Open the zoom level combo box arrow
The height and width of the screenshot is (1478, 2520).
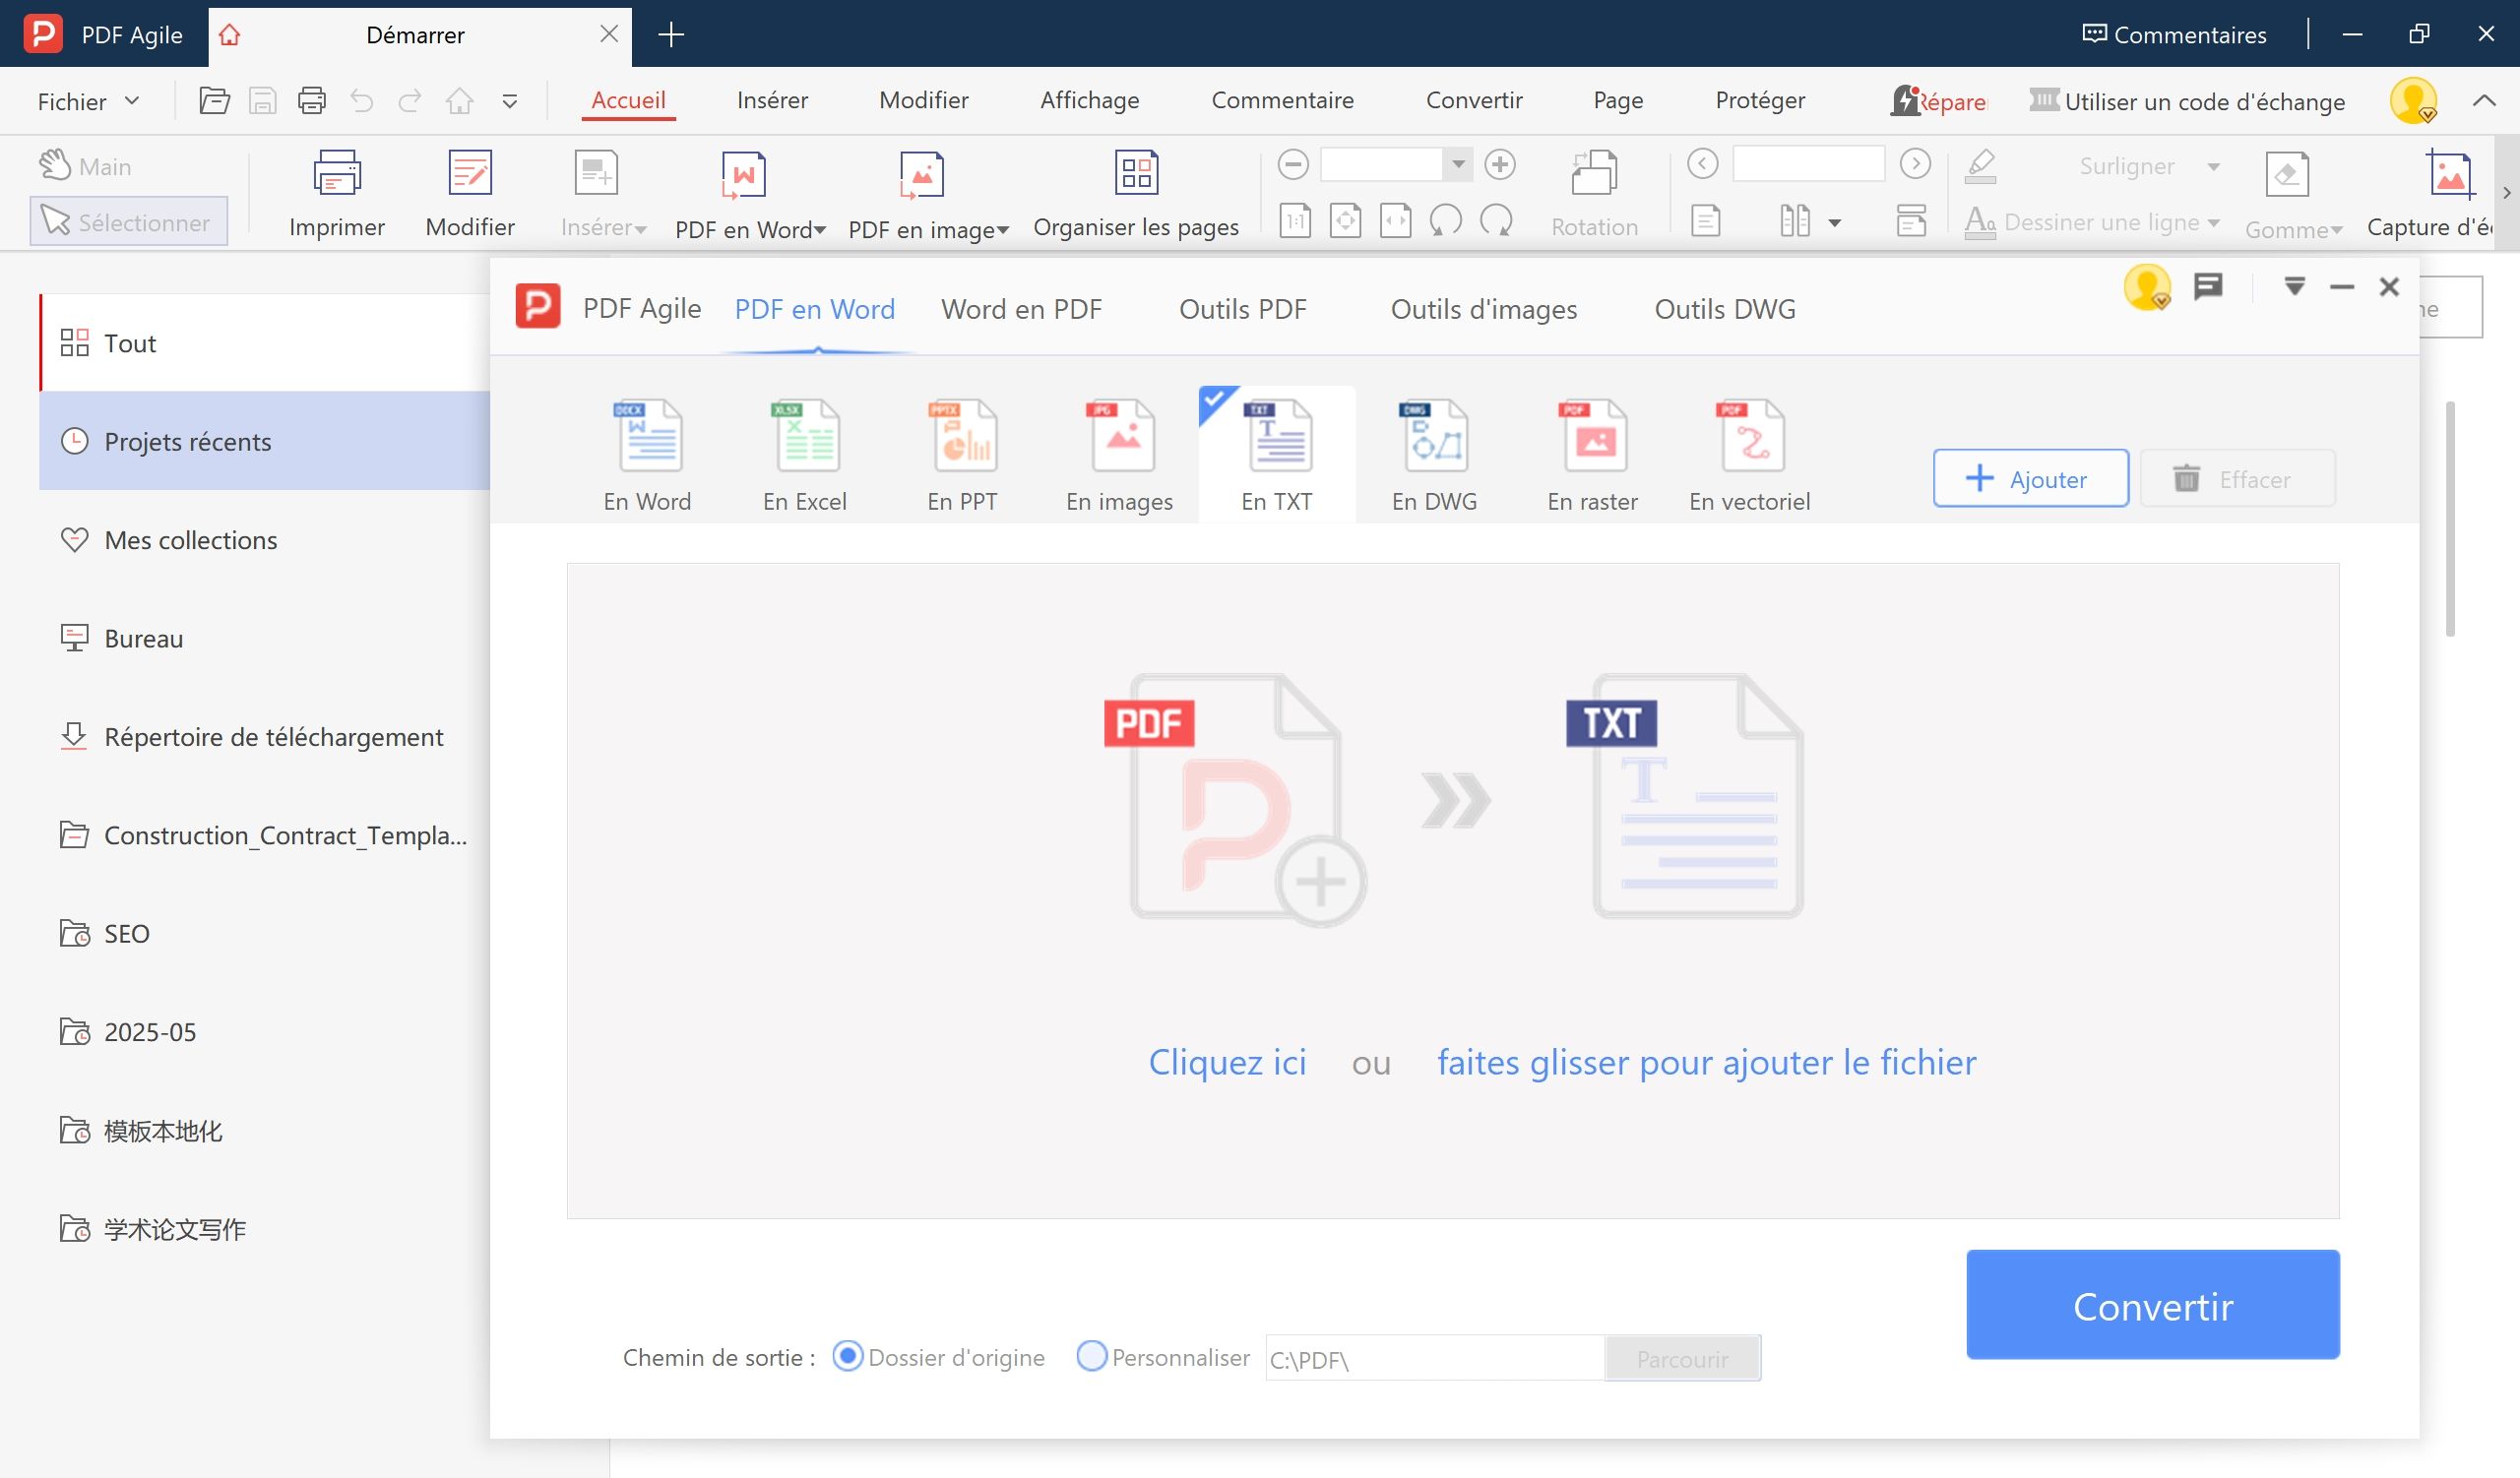1458,164
